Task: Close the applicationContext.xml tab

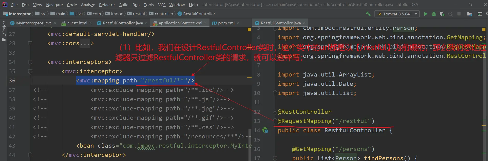Action: [206, 23]
